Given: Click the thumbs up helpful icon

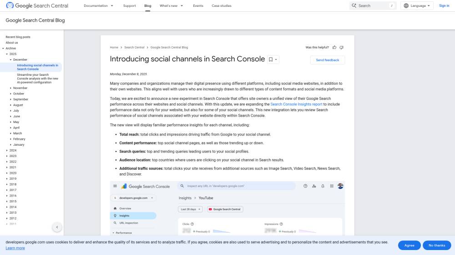Looking at the screenshot, I should [334, 48].
